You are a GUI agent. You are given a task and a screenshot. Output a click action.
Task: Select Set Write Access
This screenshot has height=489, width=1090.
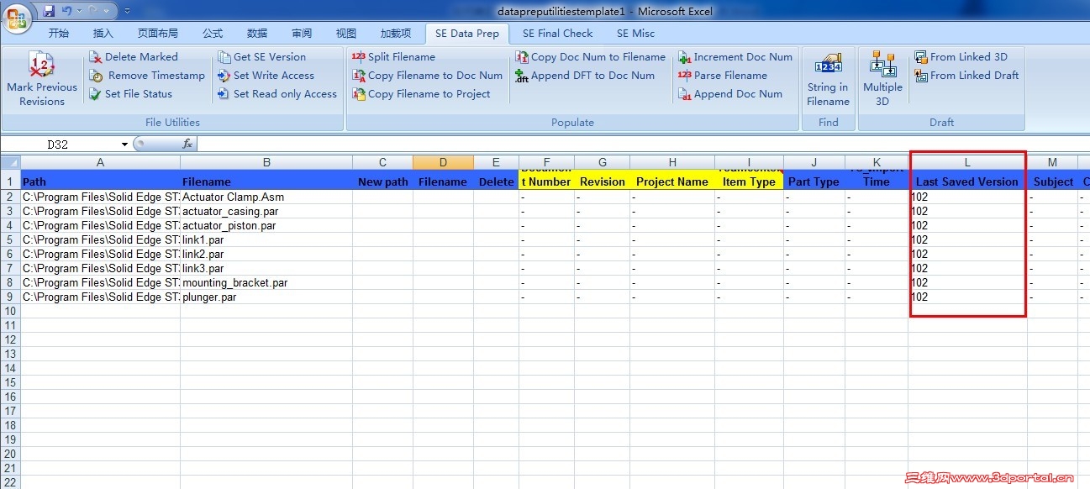coord(266,76)
